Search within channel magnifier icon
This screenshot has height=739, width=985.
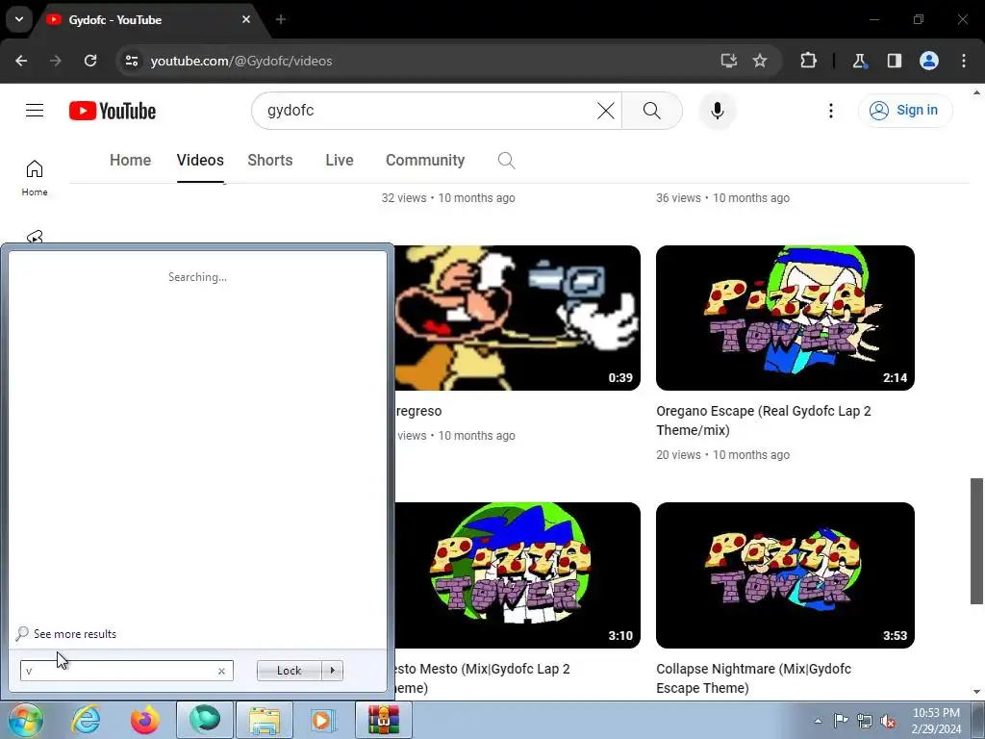click(x=506, y=161)
